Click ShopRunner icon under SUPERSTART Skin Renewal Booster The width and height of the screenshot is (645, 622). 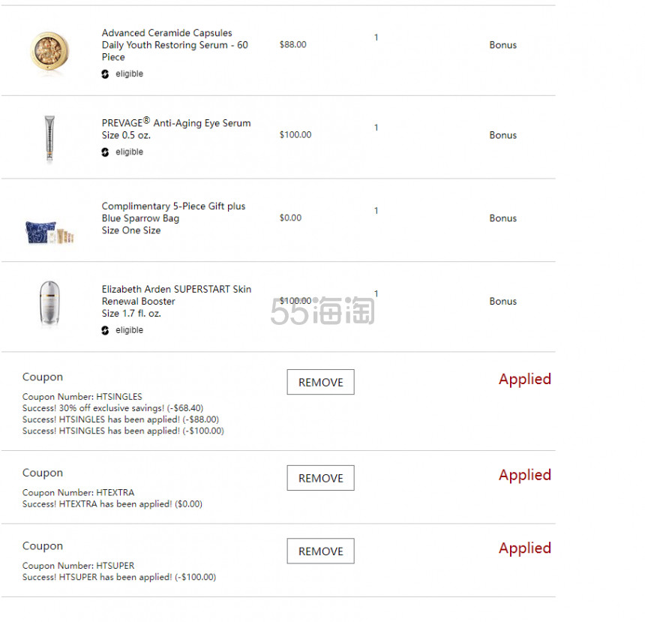105,331
